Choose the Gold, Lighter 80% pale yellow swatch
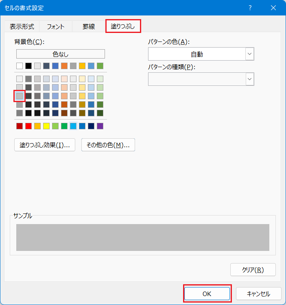Viewport: 286px width, 305px height. click(82, 79)
